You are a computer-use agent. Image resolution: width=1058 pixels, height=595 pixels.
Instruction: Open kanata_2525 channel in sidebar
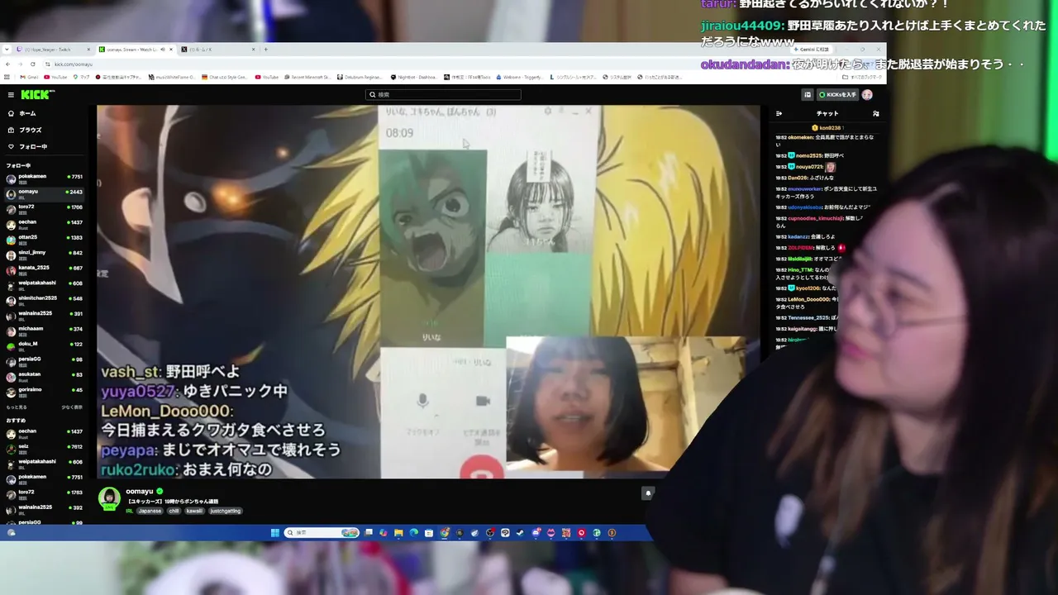43,269
